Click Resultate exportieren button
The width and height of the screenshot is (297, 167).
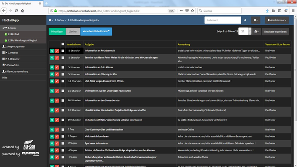coord(275,32)
